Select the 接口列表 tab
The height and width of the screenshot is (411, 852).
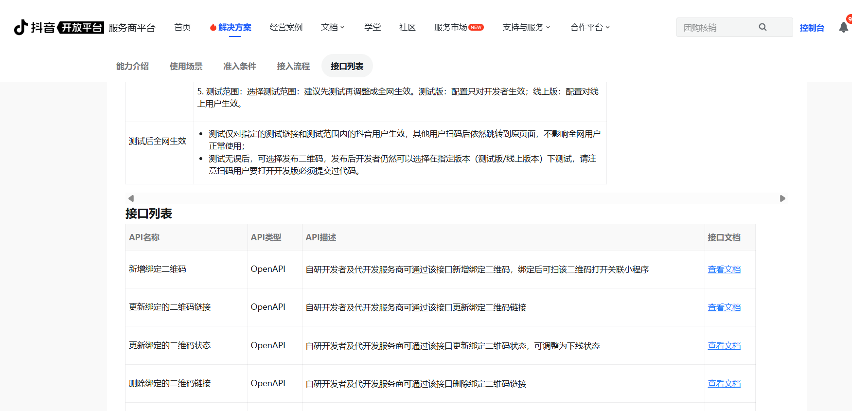point(347,66)
